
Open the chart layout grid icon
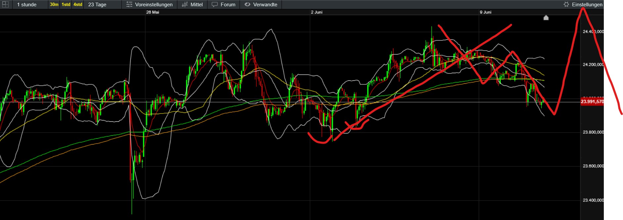(6, 5)
